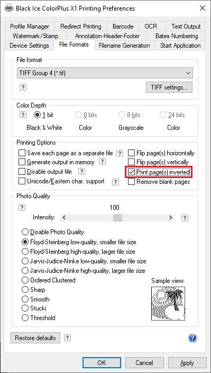Select Sharp photo quality option
This screenshot has height=373, width=211.
[25, 289]
